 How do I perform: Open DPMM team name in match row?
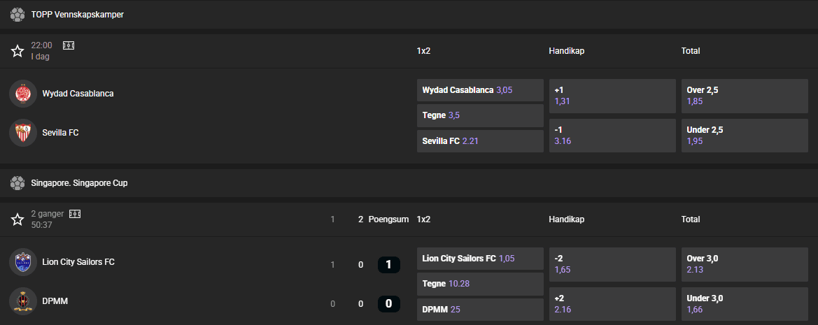55,301
